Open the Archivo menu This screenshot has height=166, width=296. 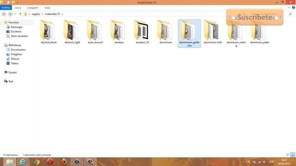click(x=6, y=8)
